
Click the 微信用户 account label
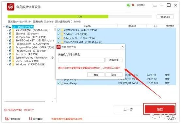(x=141, y=5)
